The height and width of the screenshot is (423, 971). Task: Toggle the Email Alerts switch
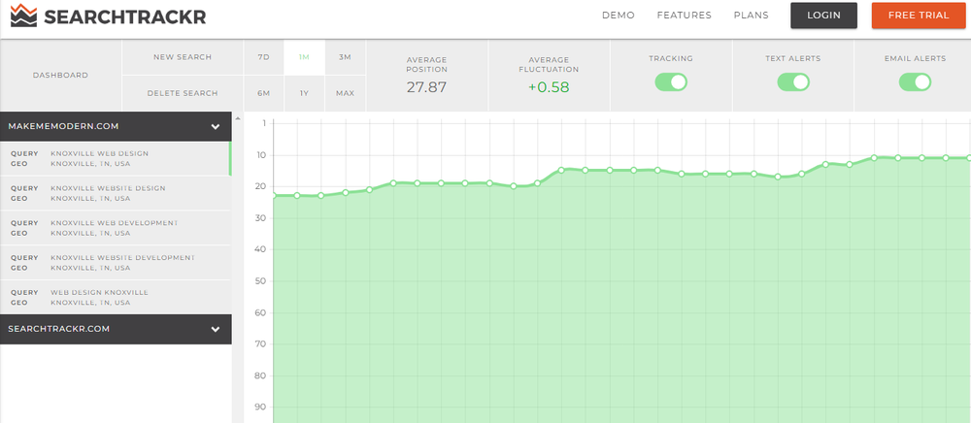pos(915,82)
